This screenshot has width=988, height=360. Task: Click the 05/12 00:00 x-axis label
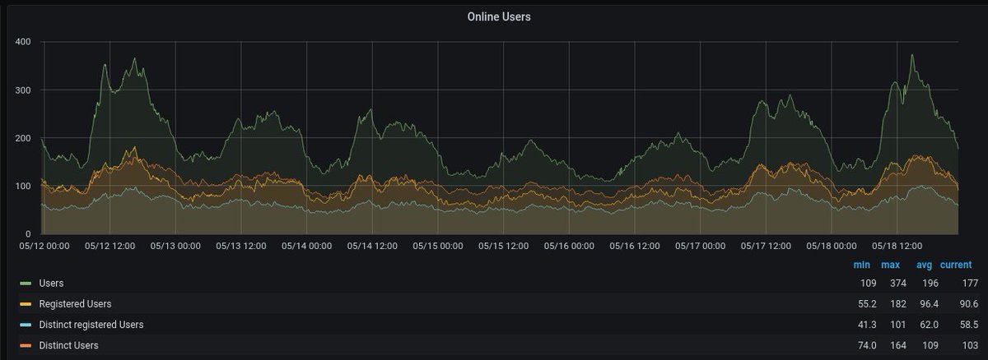click(45, 245)
